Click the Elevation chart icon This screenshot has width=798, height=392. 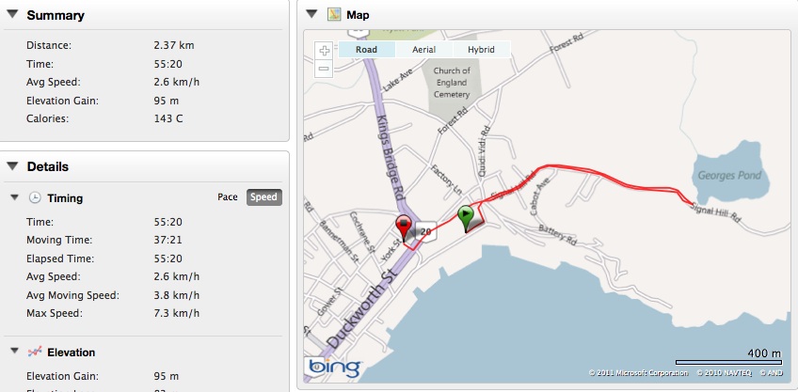pyautogui.click(x=35, y=353)
